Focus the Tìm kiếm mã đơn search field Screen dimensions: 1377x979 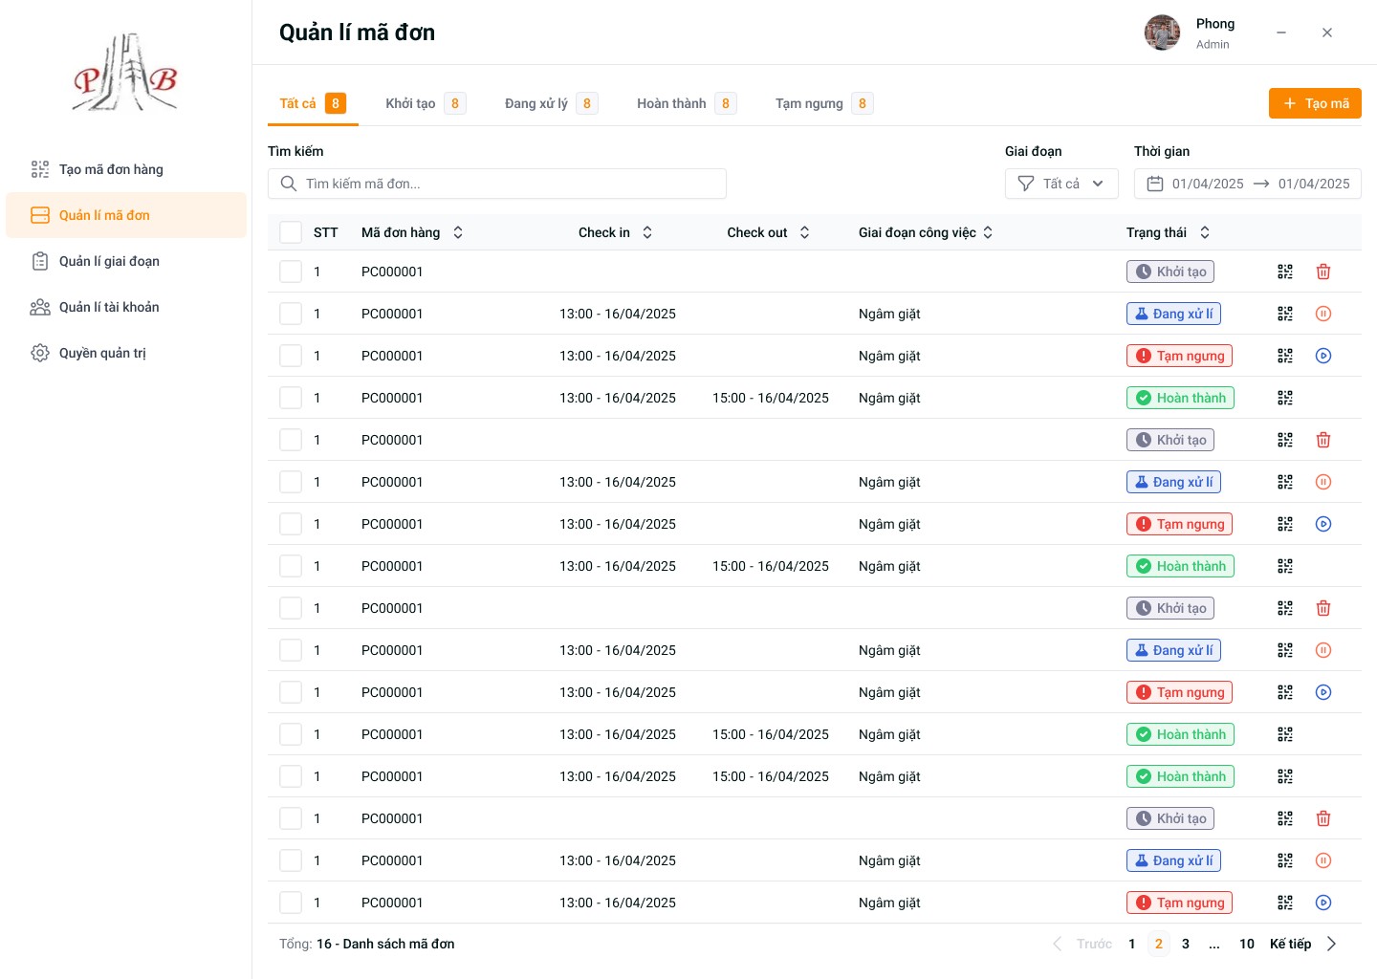pyautogui.click(x=497, y=184)
